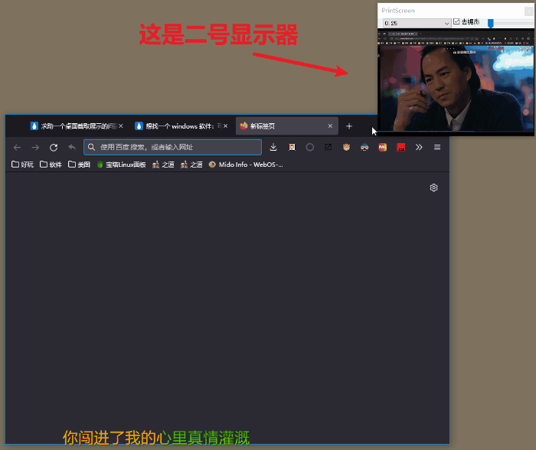Toggle the 去锯齿 anti-aliasing checkbox
Viewport: 536px width, 450px height.
457,22
